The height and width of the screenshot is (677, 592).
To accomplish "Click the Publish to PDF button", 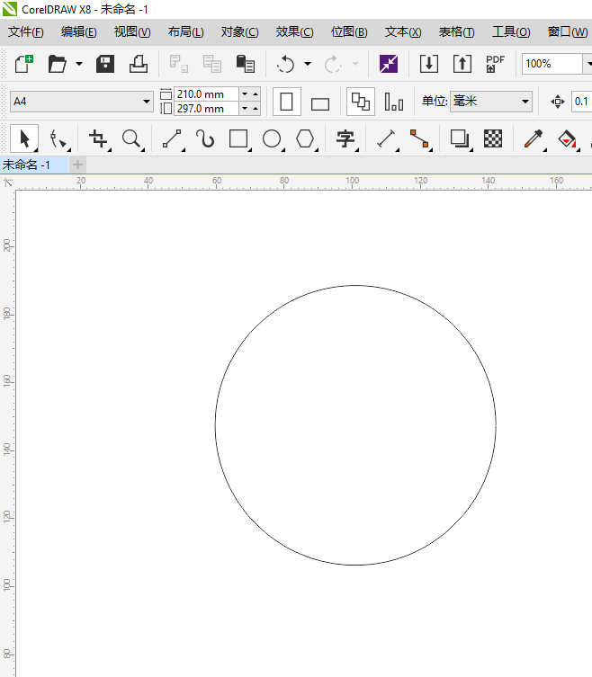I will (495, 64).
